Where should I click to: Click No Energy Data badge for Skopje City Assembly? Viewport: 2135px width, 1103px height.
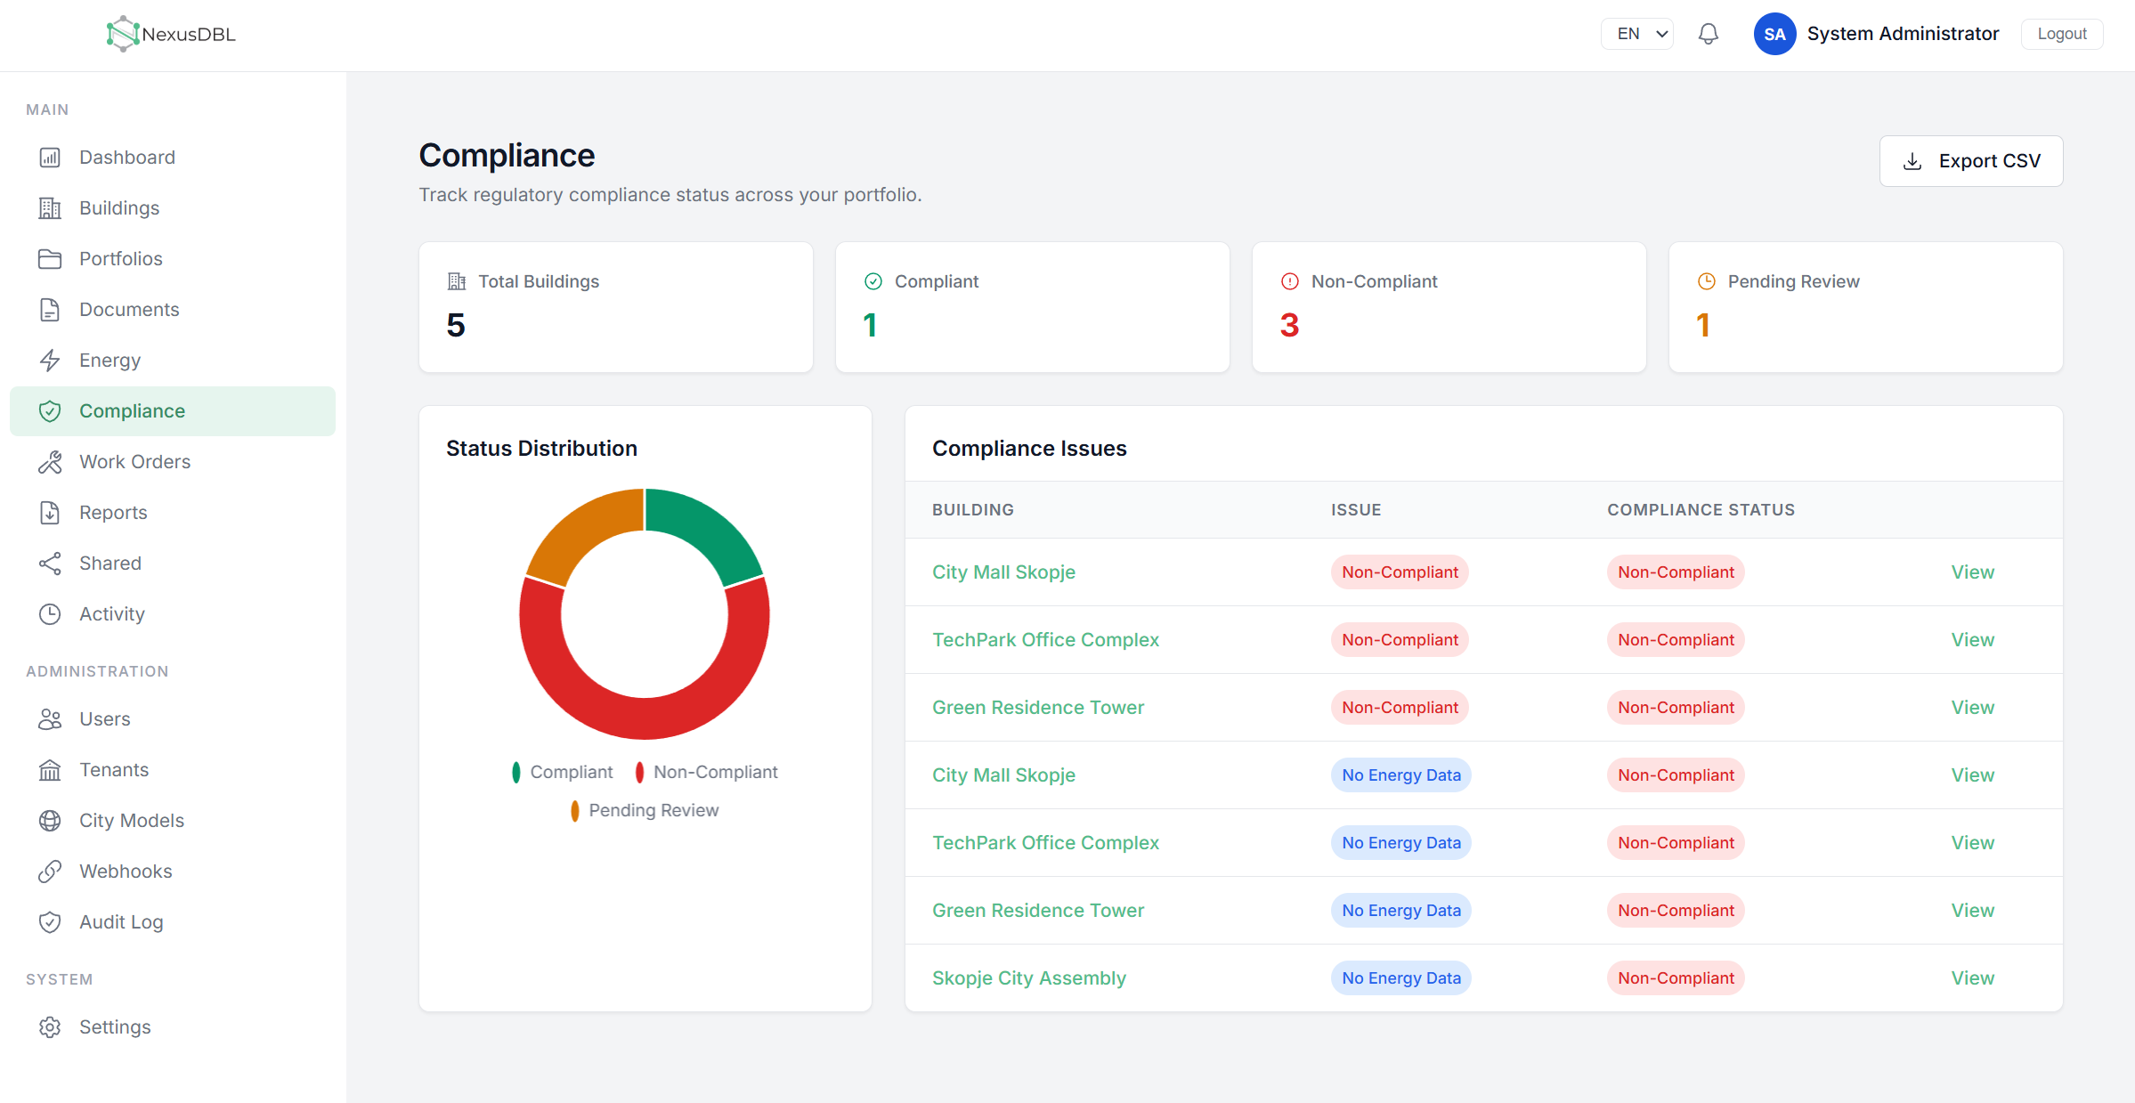(1401, 978)
